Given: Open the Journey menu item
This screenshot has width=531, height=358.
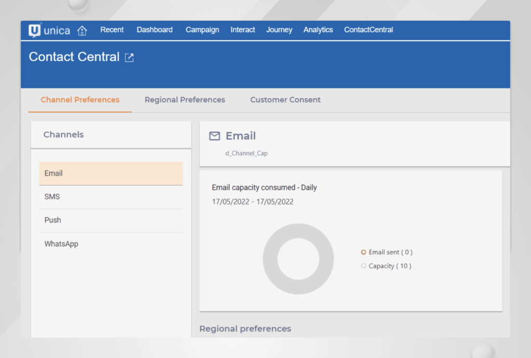Looking at the screenshot, I should point(279,30).
